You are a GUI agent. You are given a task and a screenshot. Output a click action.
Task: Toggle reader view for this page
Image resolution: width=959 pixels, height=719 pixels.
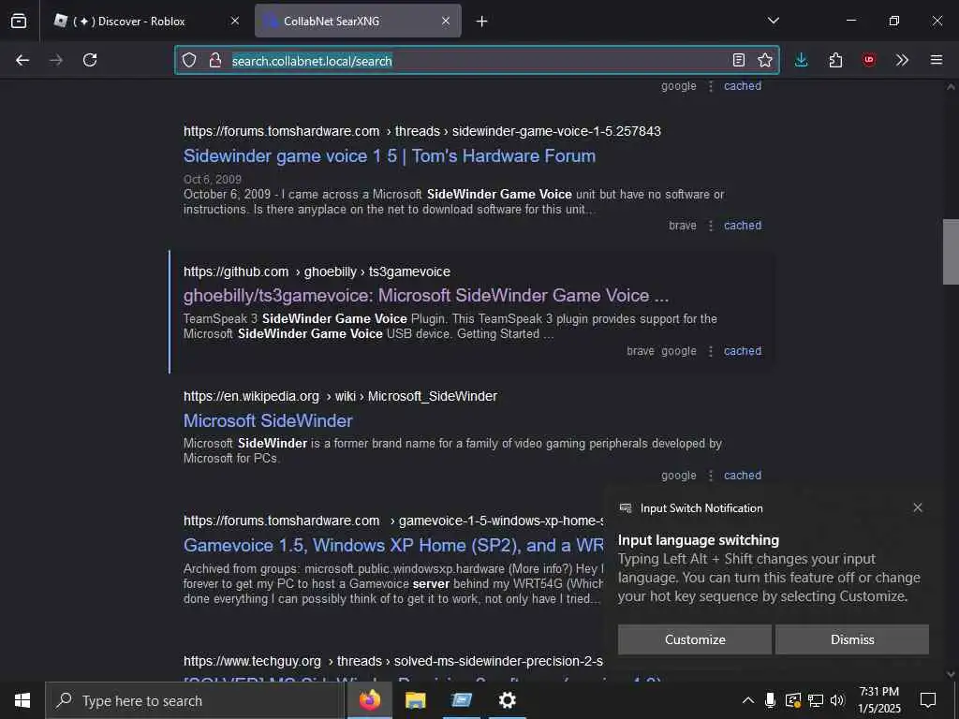coord(739,60)
